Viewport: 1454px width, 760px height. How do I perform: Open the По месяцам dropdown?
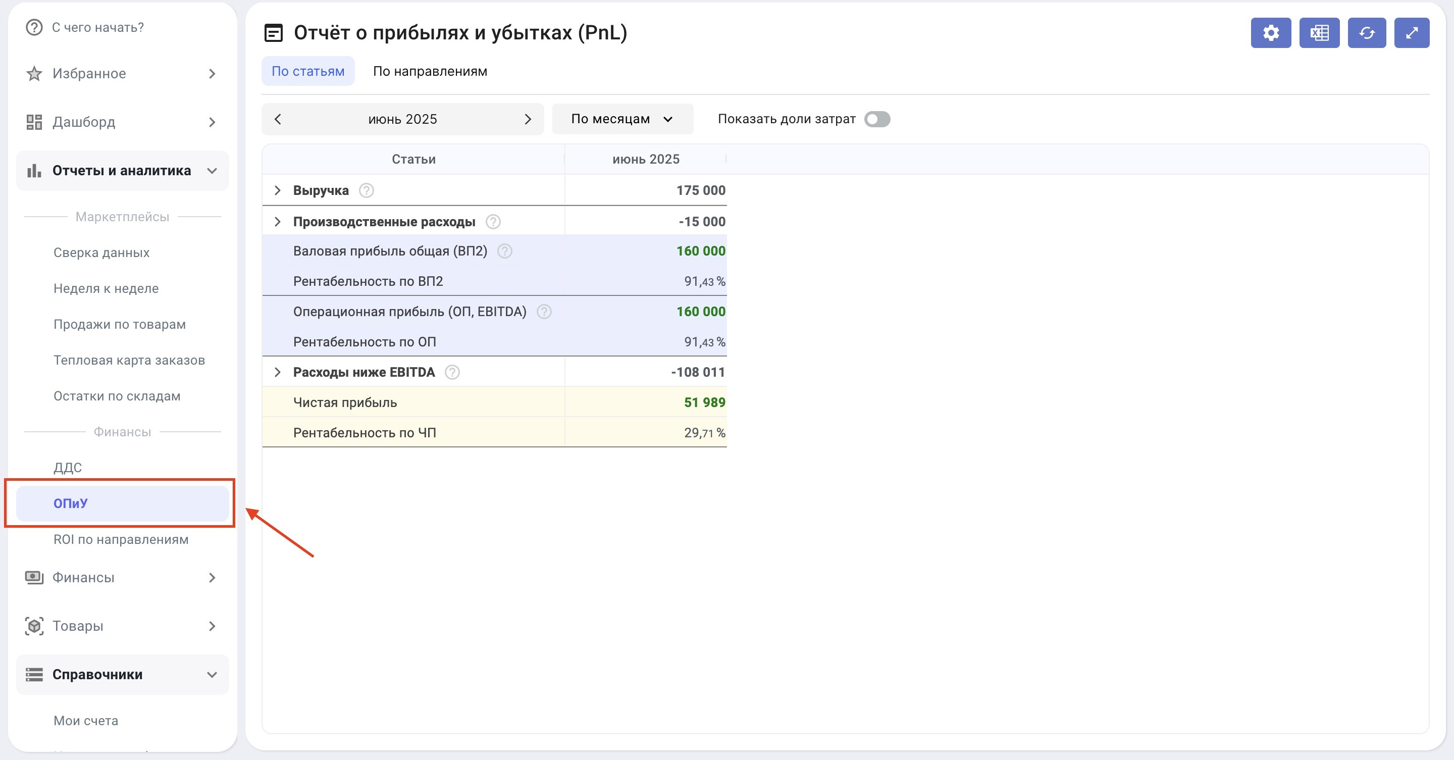[x=622, y=119]
